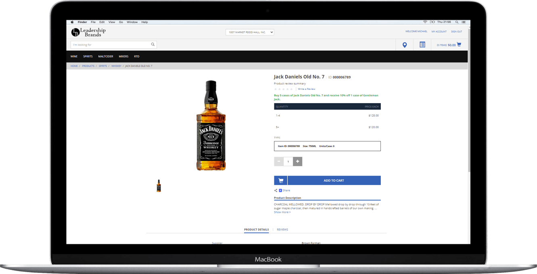The image size is (537, 274).
Task: Open the Spirits navigation menu
Action: pos(88,56)
